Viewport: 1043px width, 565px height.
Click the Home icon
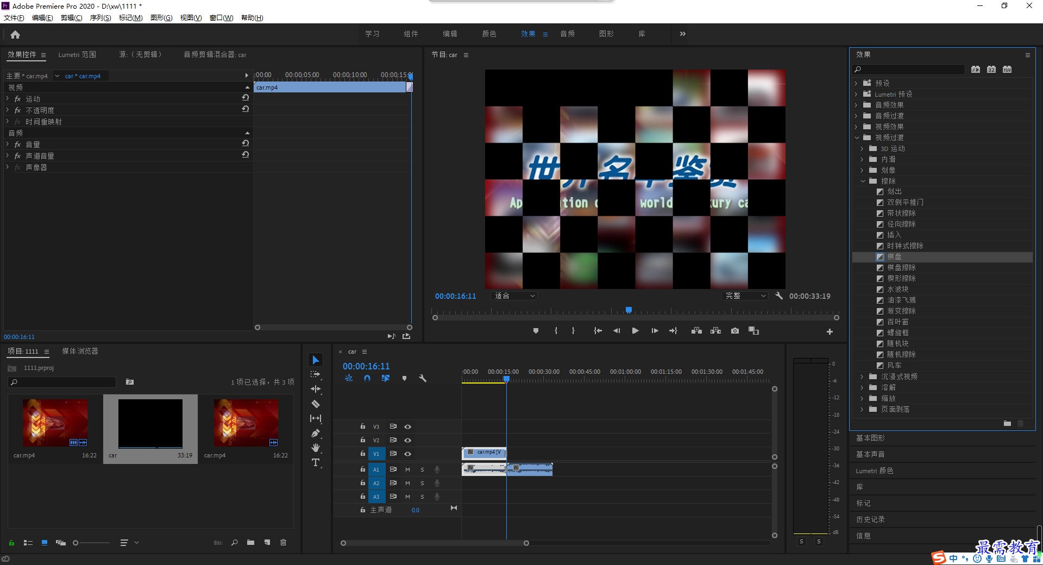point(15,34)
